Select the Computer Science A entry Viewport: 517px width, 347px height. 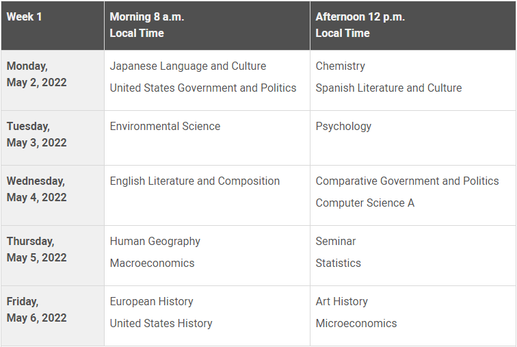tap(365, 203)
